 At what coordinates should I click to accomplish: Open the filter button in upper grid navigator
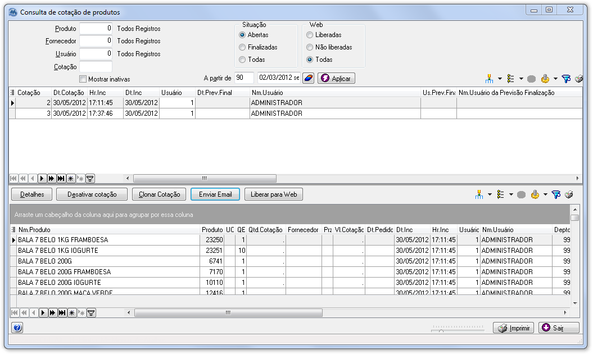point(90,179)
